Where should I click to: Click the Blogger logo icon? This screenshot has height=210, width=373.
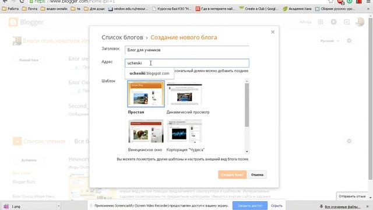coord(13,22)
